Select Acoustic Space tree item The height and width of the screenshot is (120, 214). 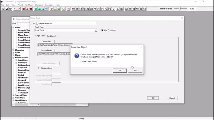click(x=24, y=30)
